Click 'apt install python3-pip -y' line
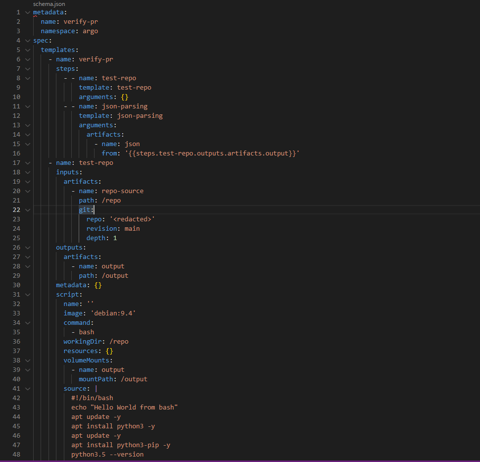The width and height of the screenshot is (480, 462). click(121, 445)
